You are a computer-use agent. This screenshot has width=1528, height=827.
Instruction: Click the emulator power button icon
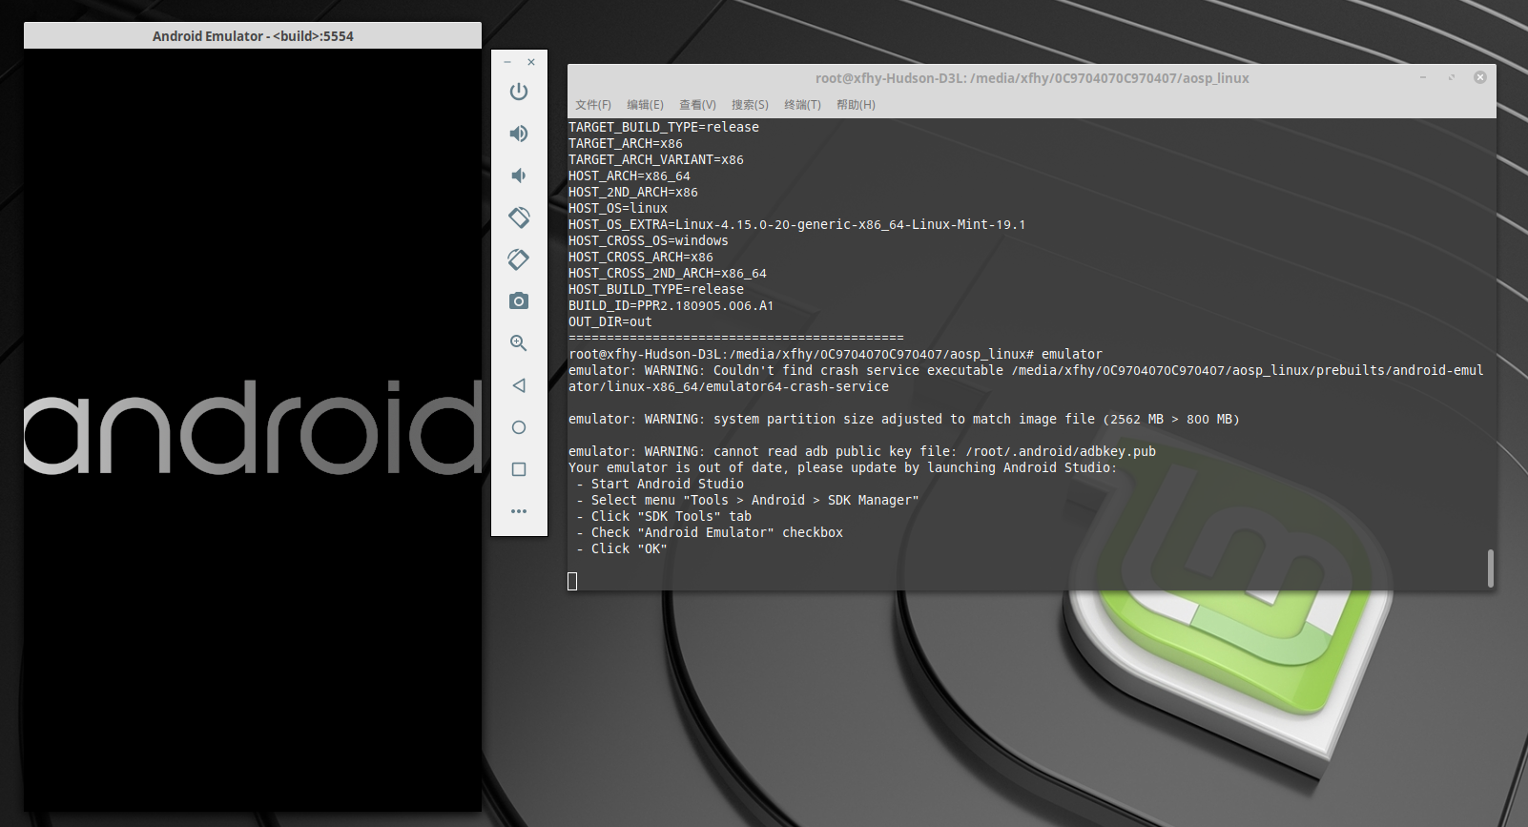coord(519,92)
